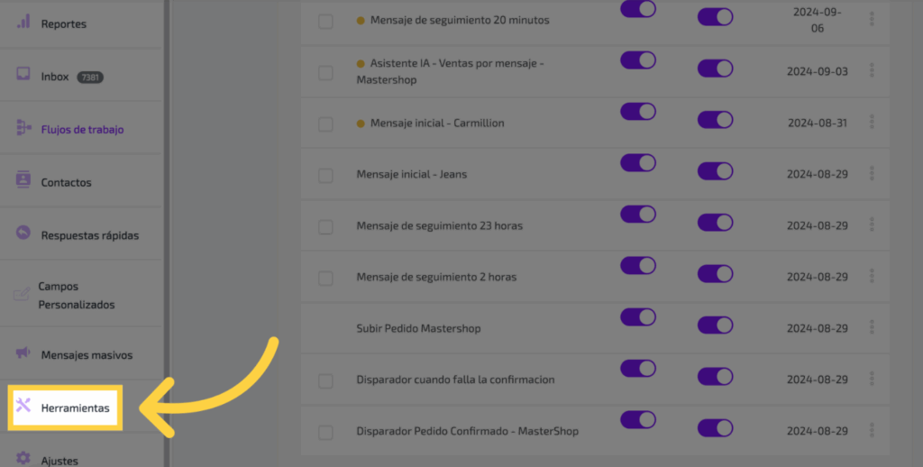The image size is (923, 467).
Task: Open the Respuestas rápidas reply icon
Action: pos(23,233)
